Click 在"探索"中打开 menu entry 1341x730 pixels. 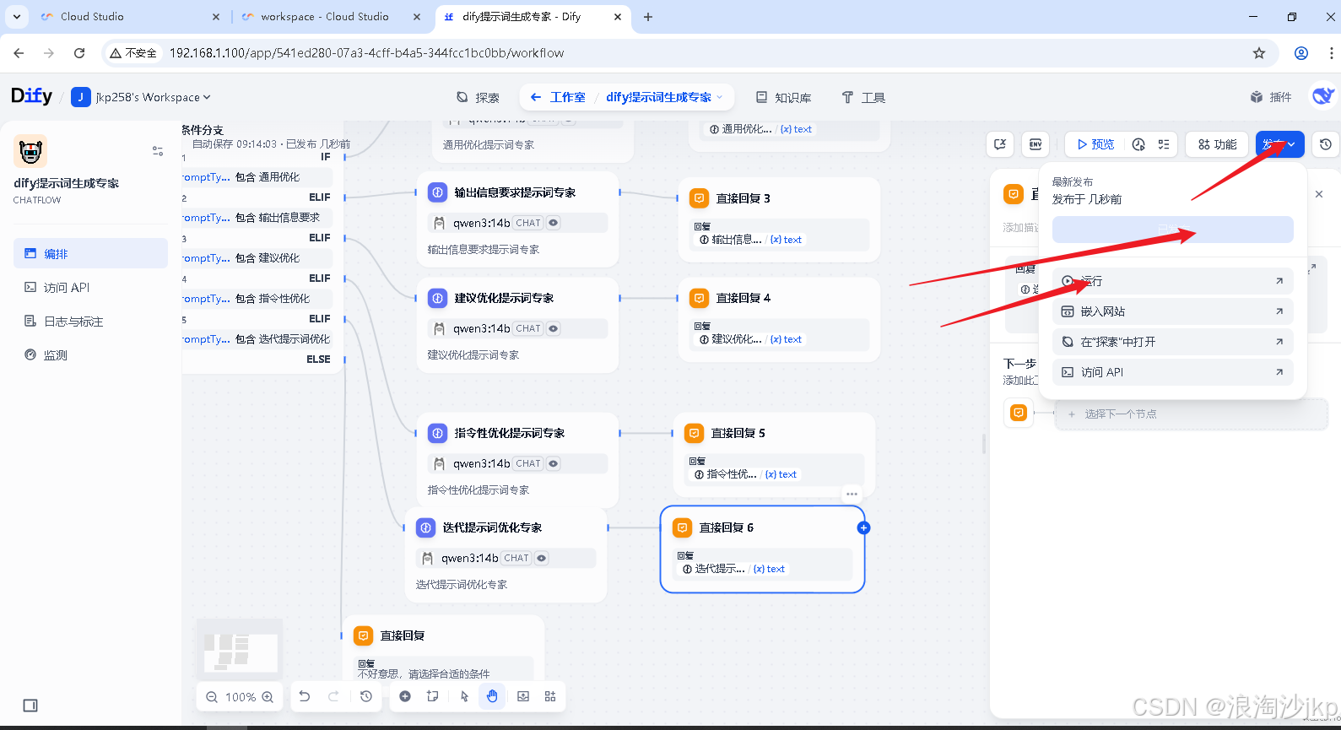tap(1172, 342)
